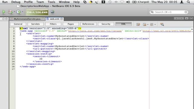Open the General view of web.xml
Viewport: 194px width, 109px height.
pyautogui.click(x=18, y=24)
